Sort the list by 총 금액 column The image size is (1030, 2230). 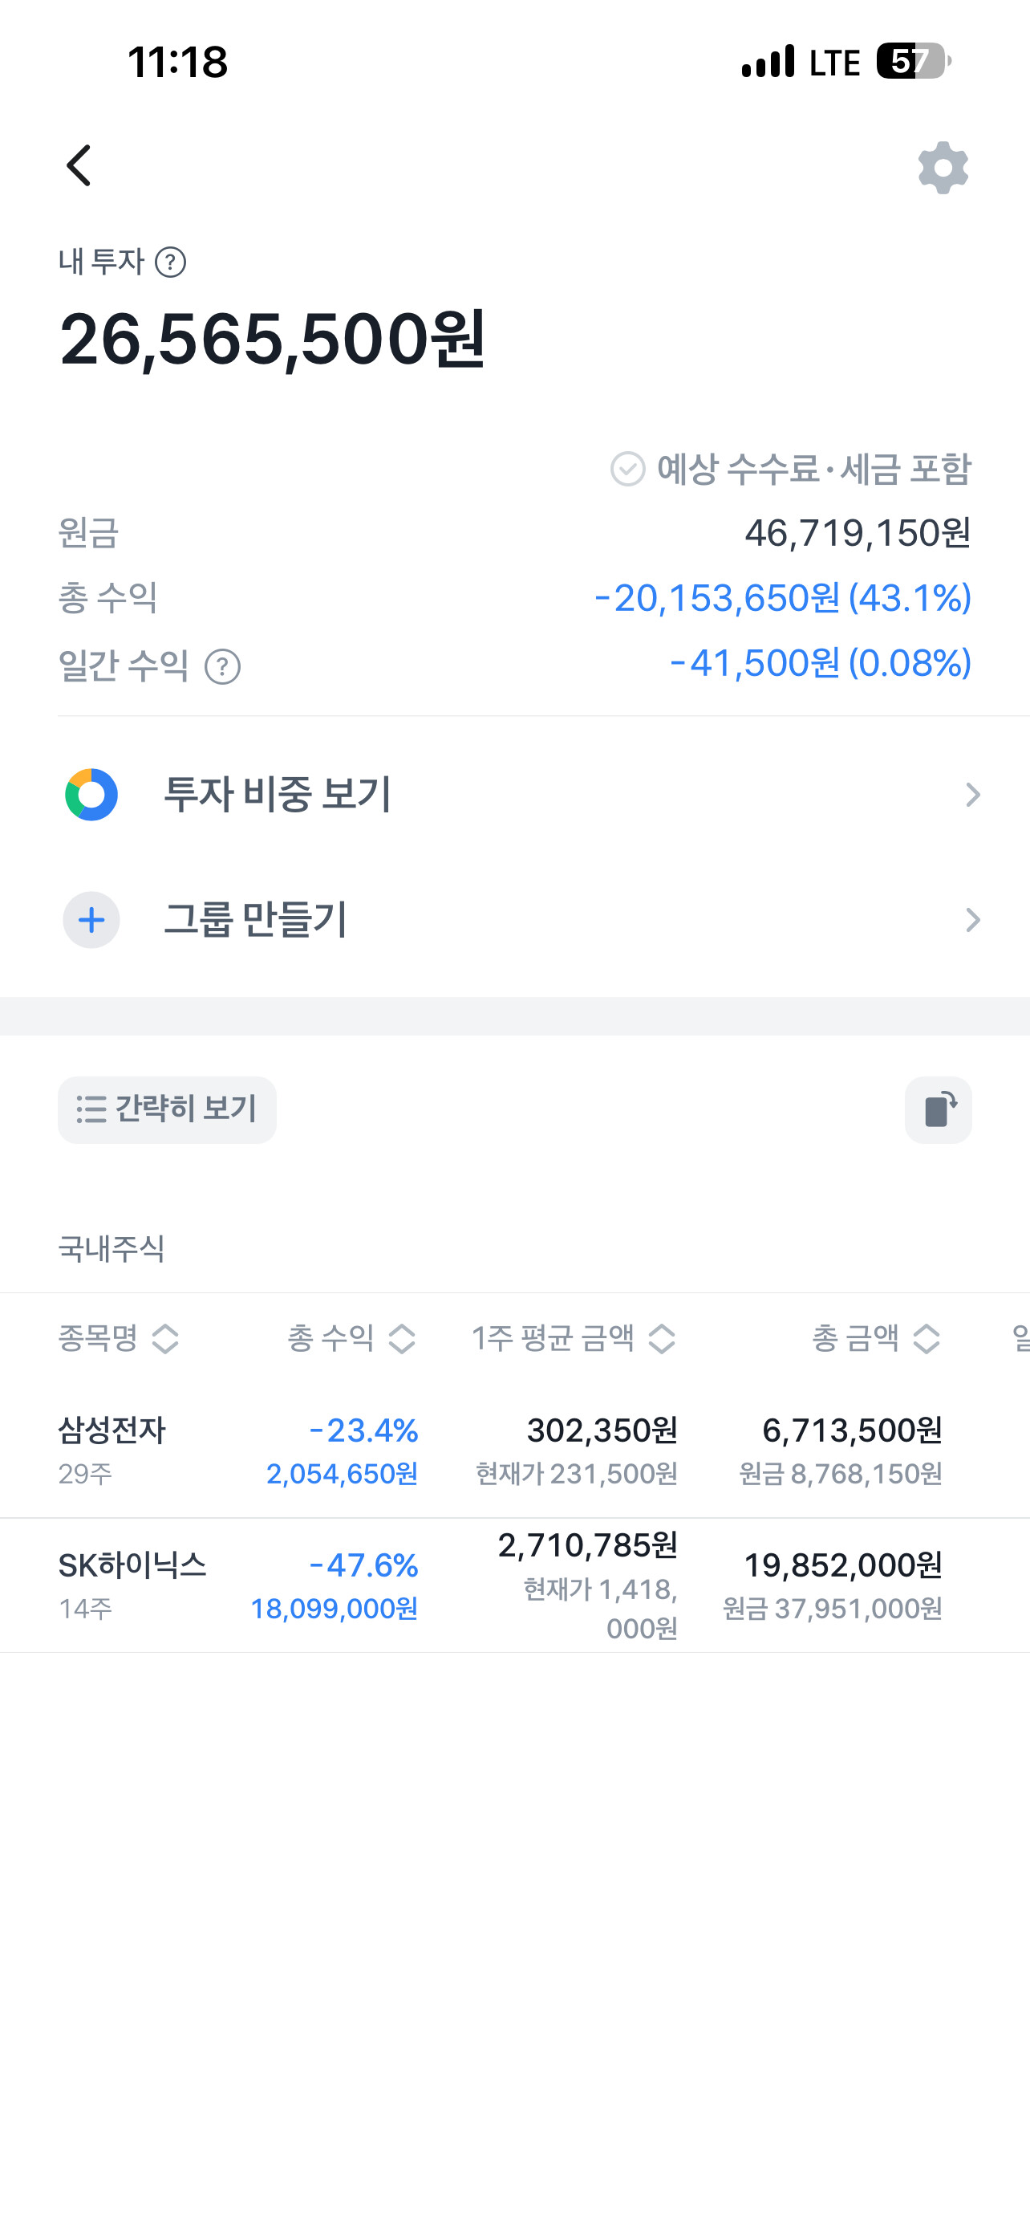(876, 1338)
